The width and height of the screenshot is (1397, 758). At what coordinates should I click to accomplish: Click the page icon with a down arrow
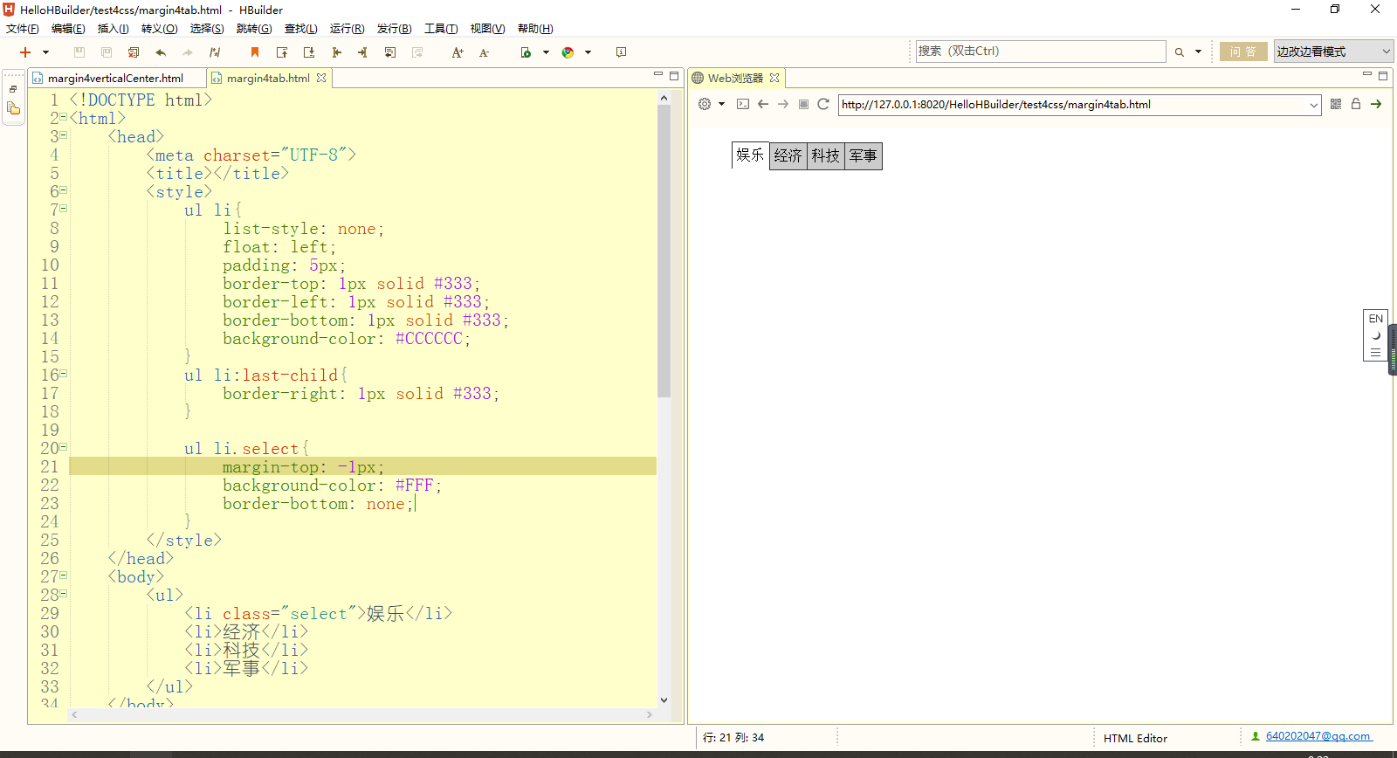click(309, 52)
